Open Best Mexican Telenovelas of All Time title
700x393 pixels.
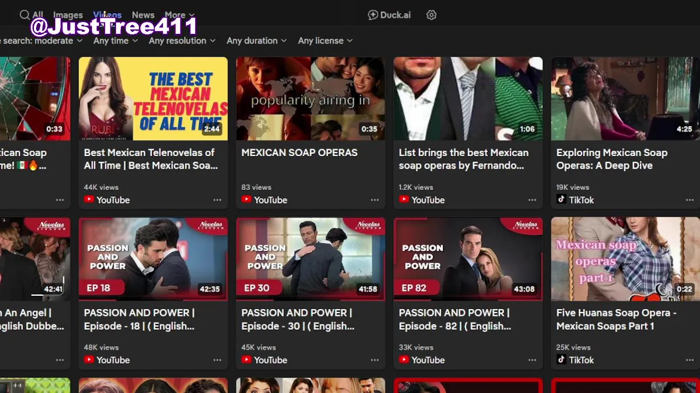click(x=151, y=159)
